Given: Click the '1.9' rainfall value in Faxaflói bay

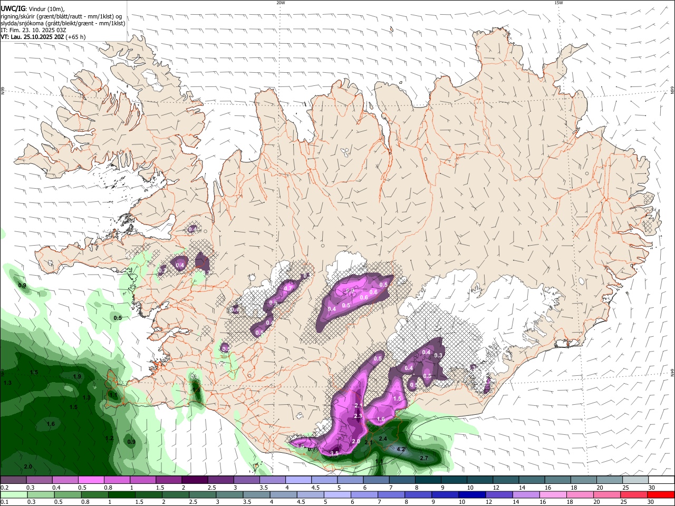Looking at the screenshot, I should (77, 377).
